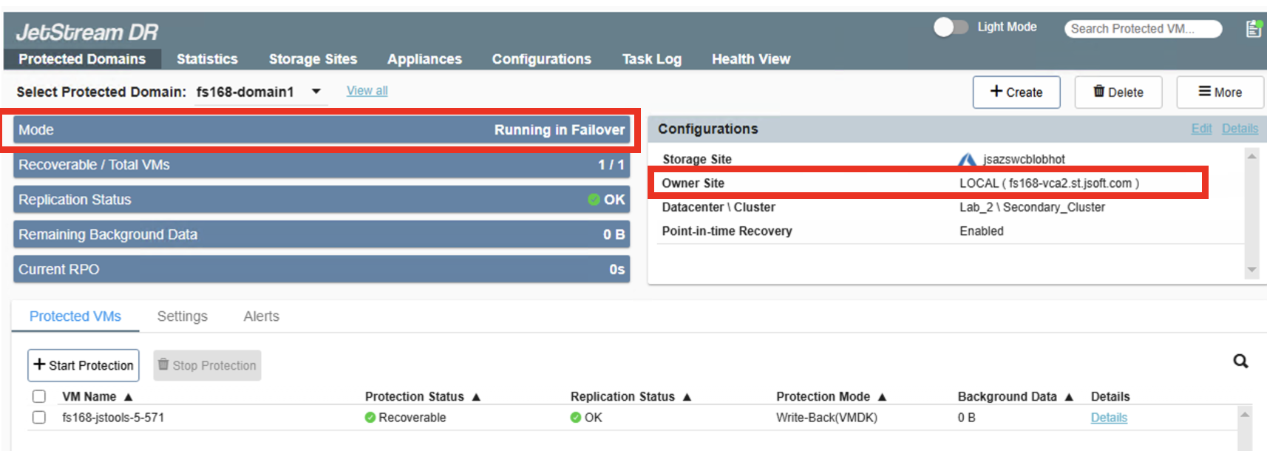
Task: Open the Protected Domain dropdown
Action: (316, 92)
